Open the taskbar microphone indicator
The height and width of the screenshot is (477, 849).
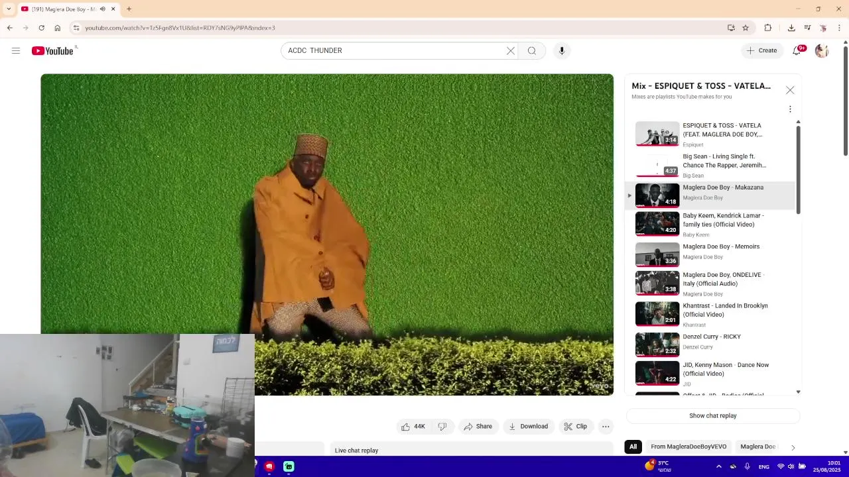point(747,466)
